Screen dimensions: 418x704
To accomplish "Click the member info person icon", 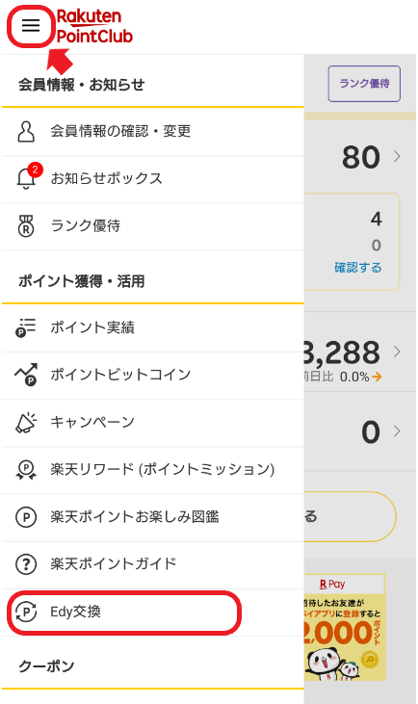I will [26, 132].
